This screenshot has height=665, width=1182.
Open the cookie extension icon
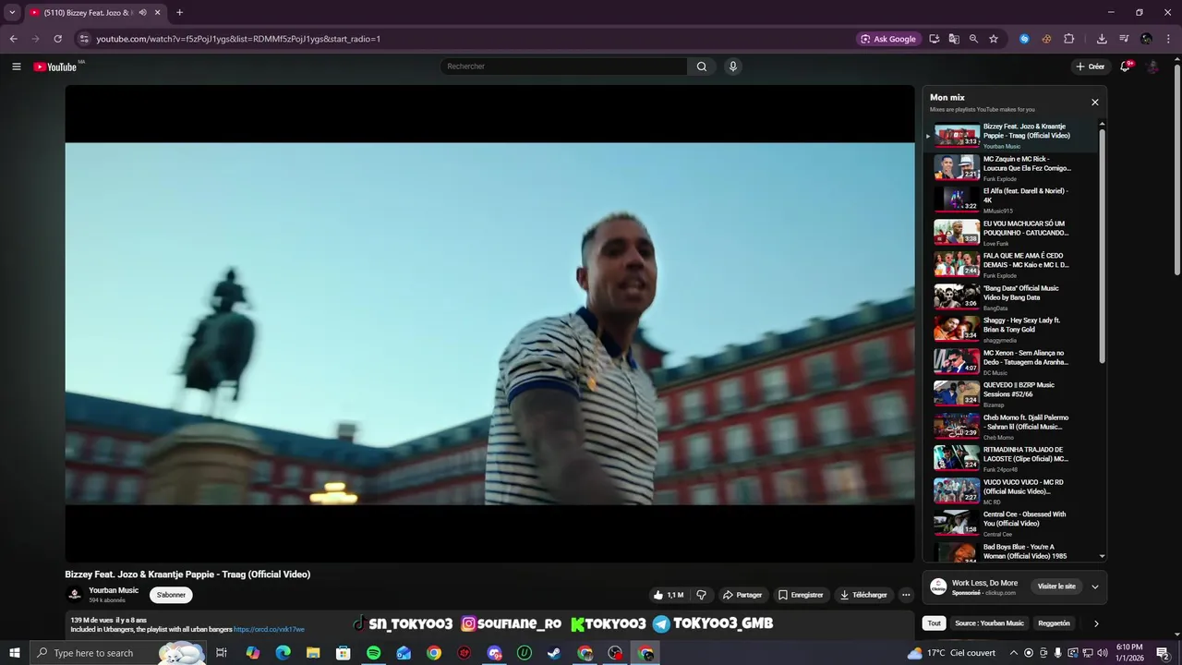1046,39
